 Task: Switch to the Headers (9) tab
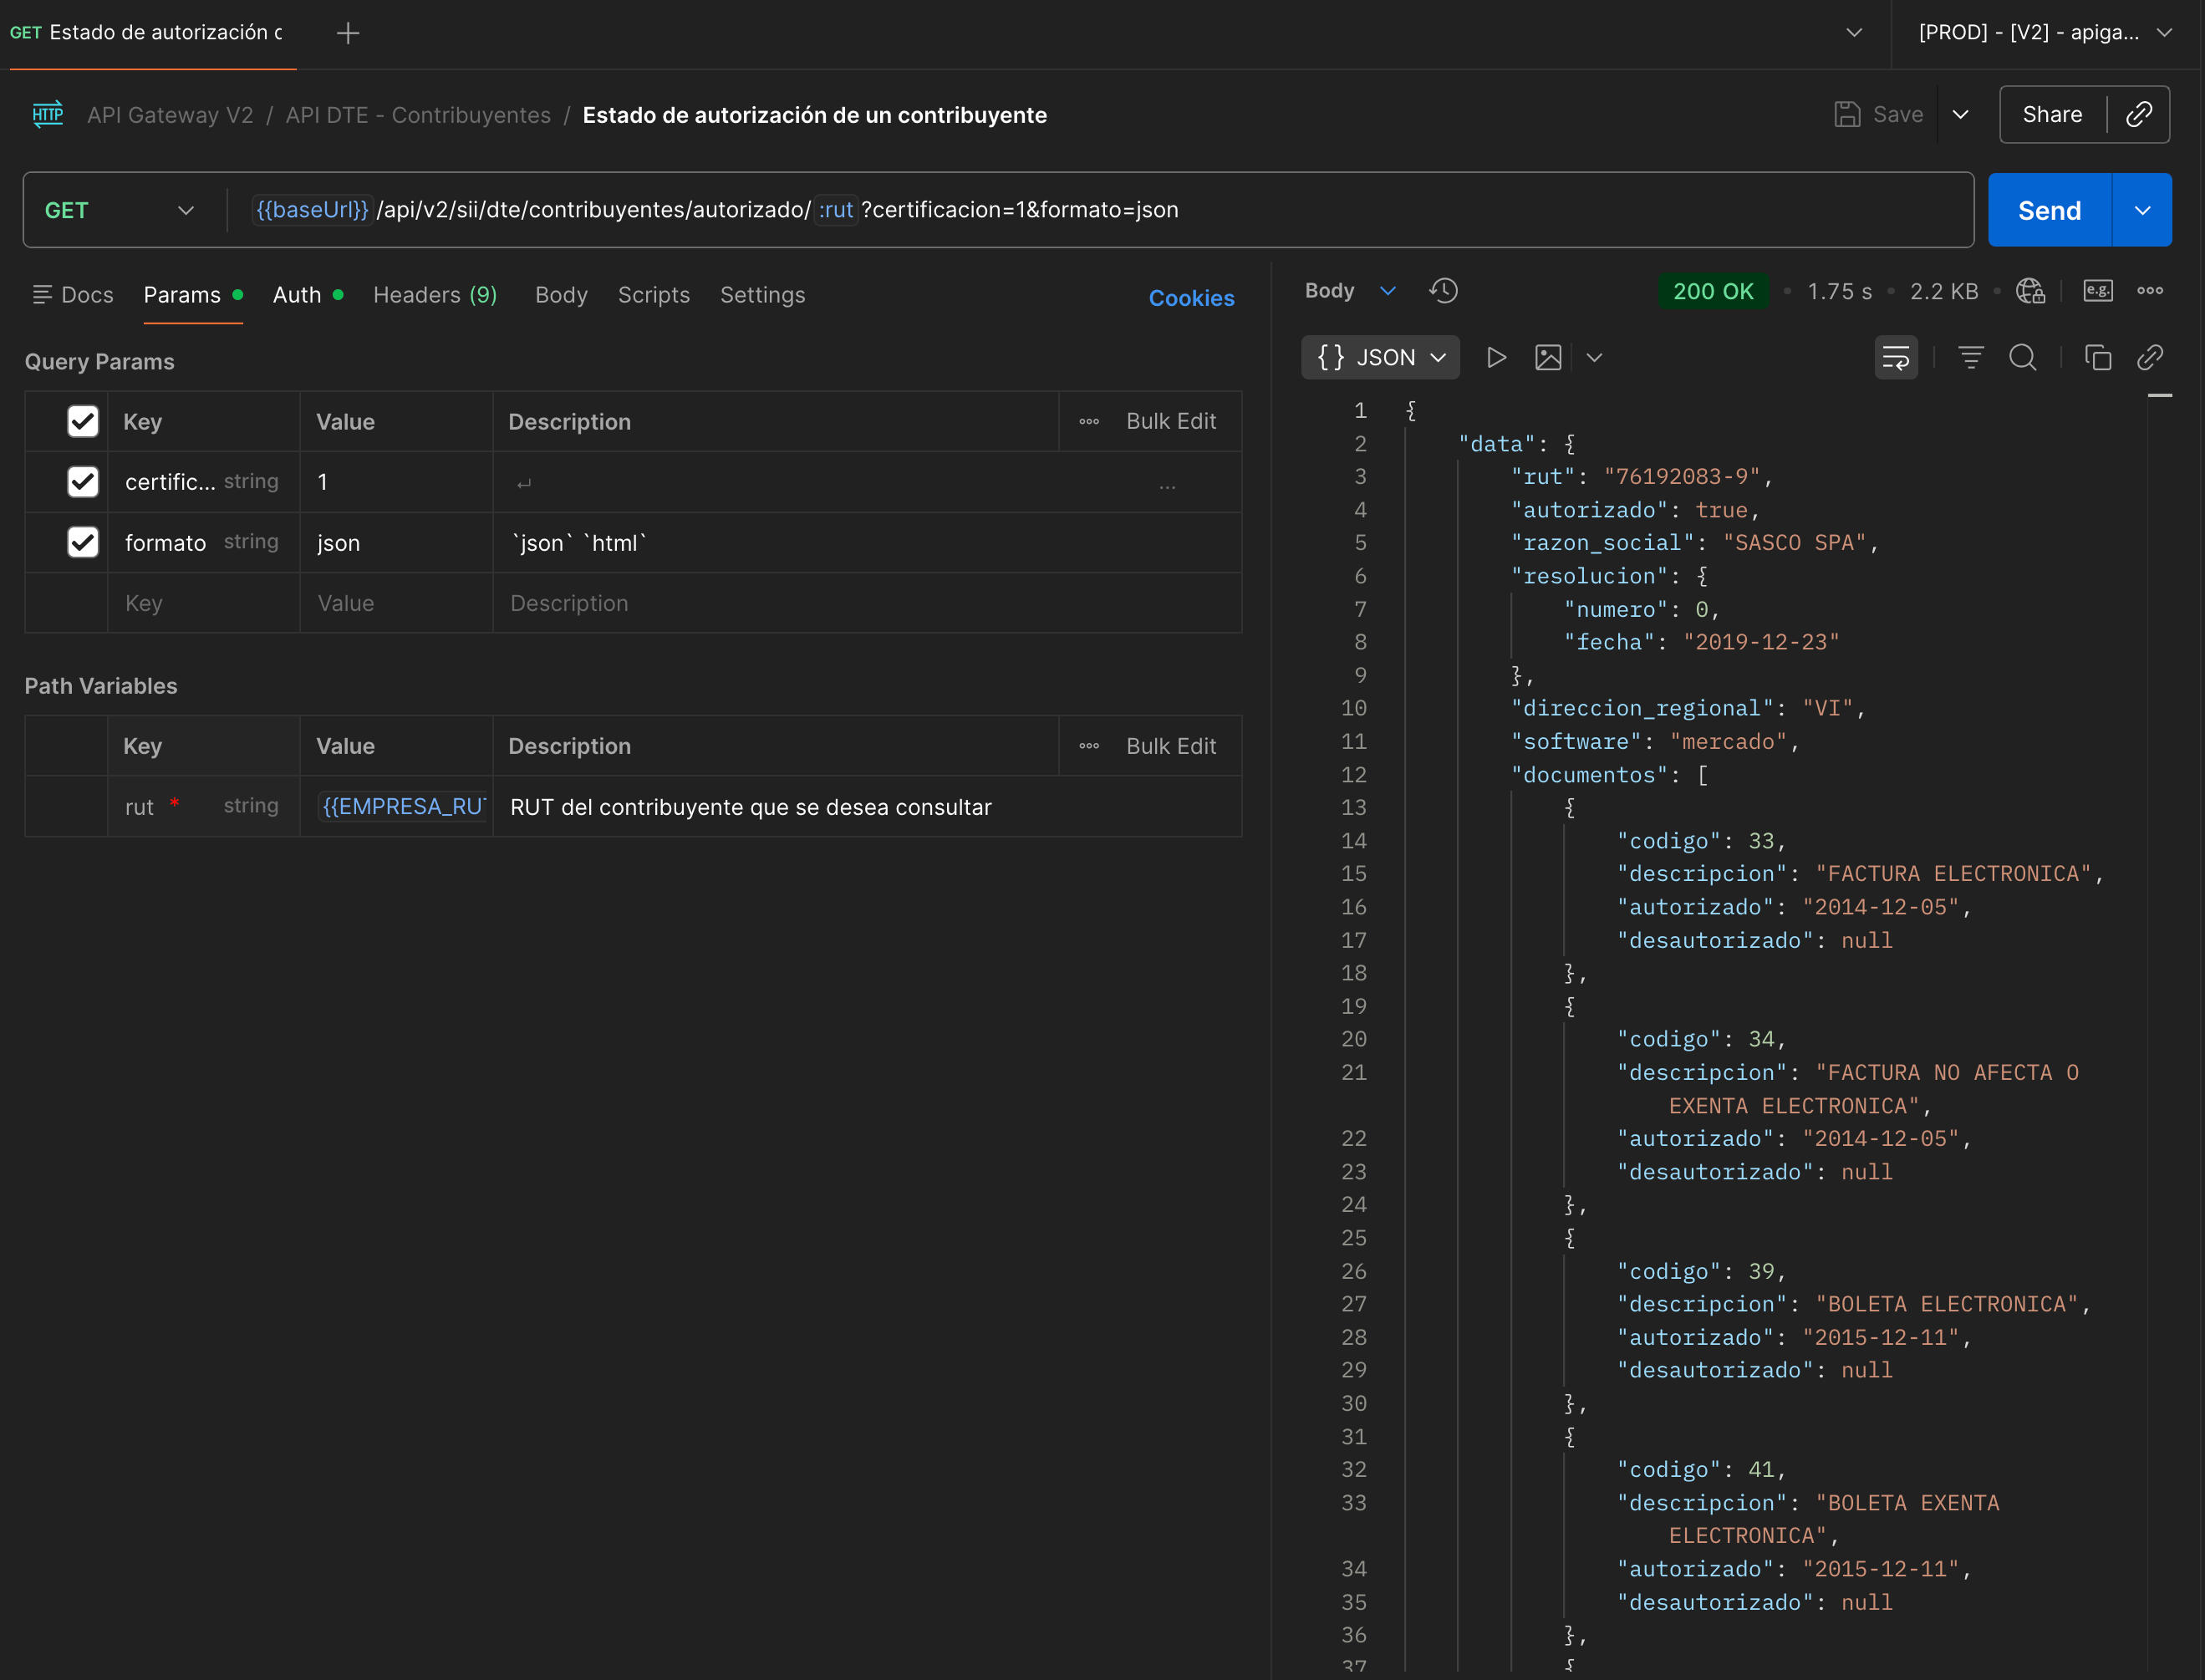click(x=434, y=295)
